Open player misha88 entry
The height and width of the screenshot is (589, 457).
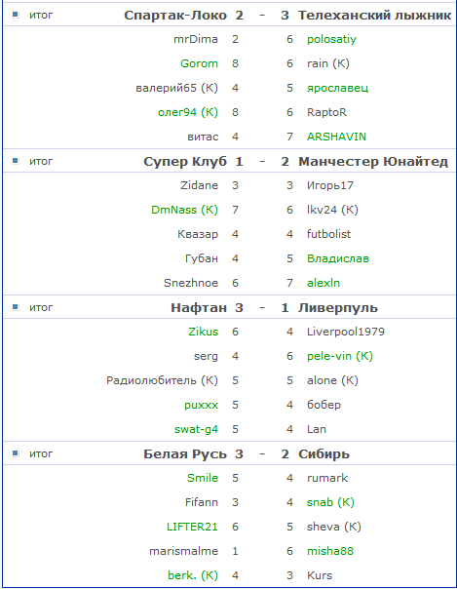point(330,551)
